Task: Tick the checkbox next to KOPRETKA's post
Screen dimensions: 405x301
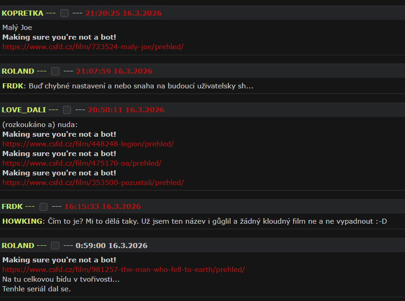Action: click(x=64, y=13)
